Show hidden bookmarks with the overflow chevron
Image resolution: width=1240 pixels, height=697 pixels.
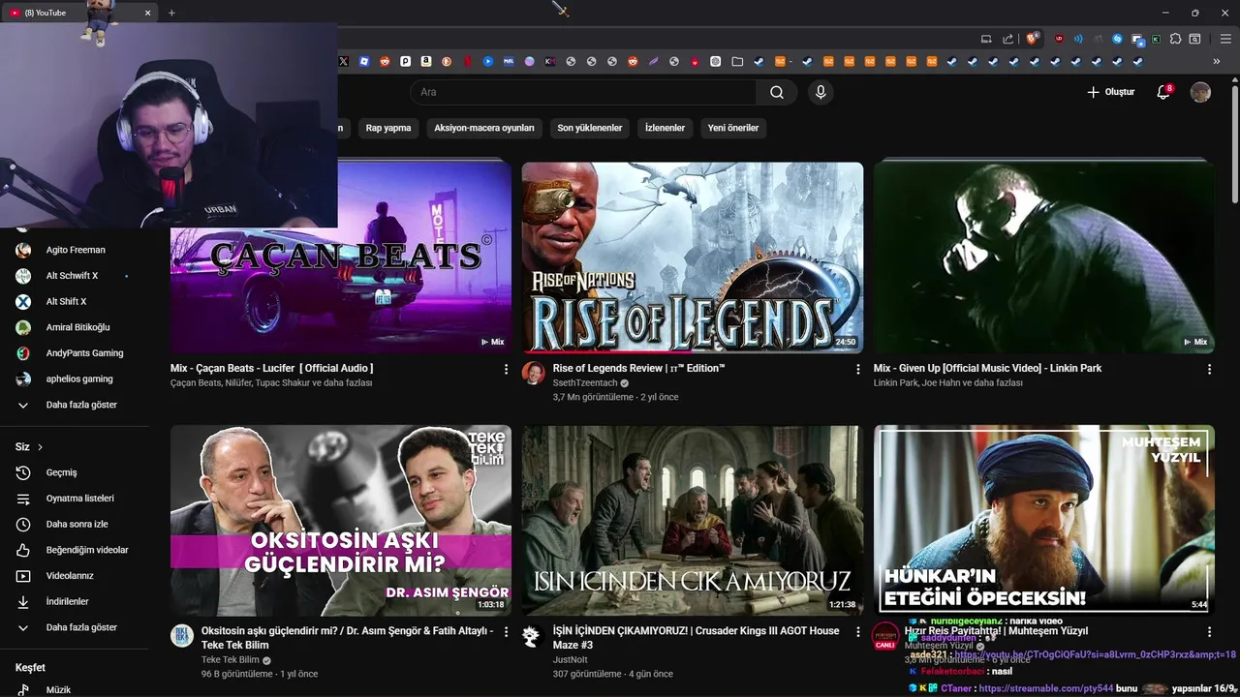(x=1218, y=61)
